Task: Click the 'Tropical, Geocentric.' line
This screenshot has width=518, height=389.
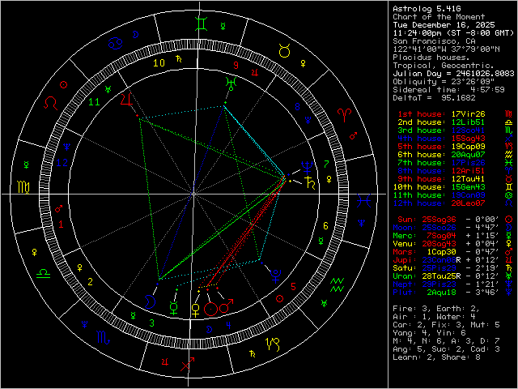Action: (444, 66)
